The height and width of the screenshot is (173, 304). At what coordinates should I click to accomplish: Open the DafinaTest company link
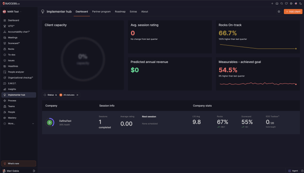click(x=65, y=121)
